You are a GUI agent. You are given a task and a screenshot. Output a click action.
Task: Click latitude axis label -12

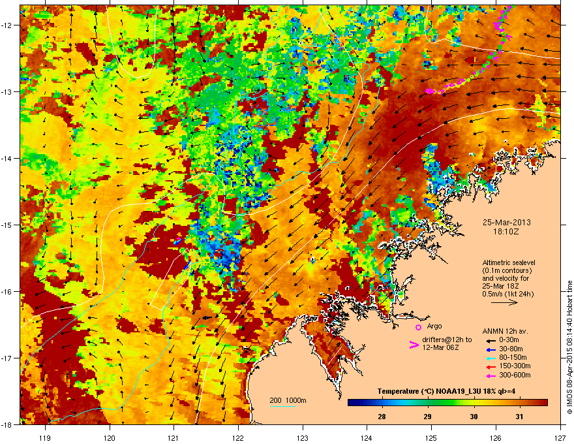coord(7,25)
